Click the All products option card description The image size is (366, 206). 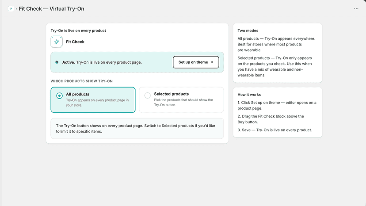click(97, 103)
